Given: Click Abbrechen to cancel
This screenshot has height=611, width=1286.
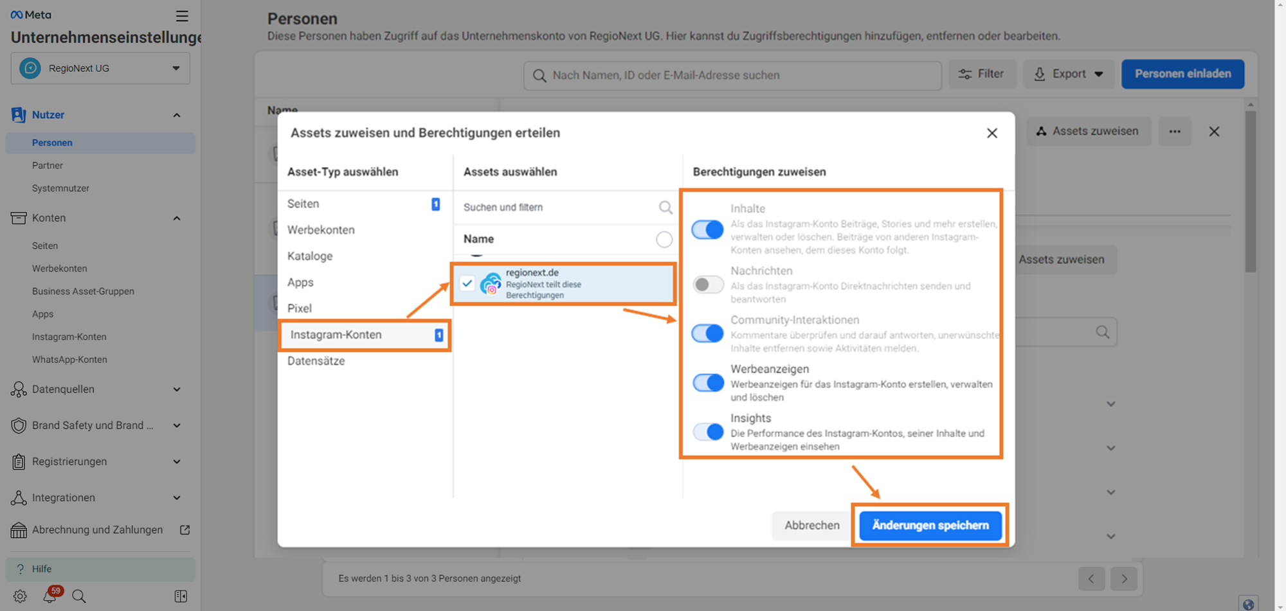Looking at the screenshot, I should click(812, 526).
